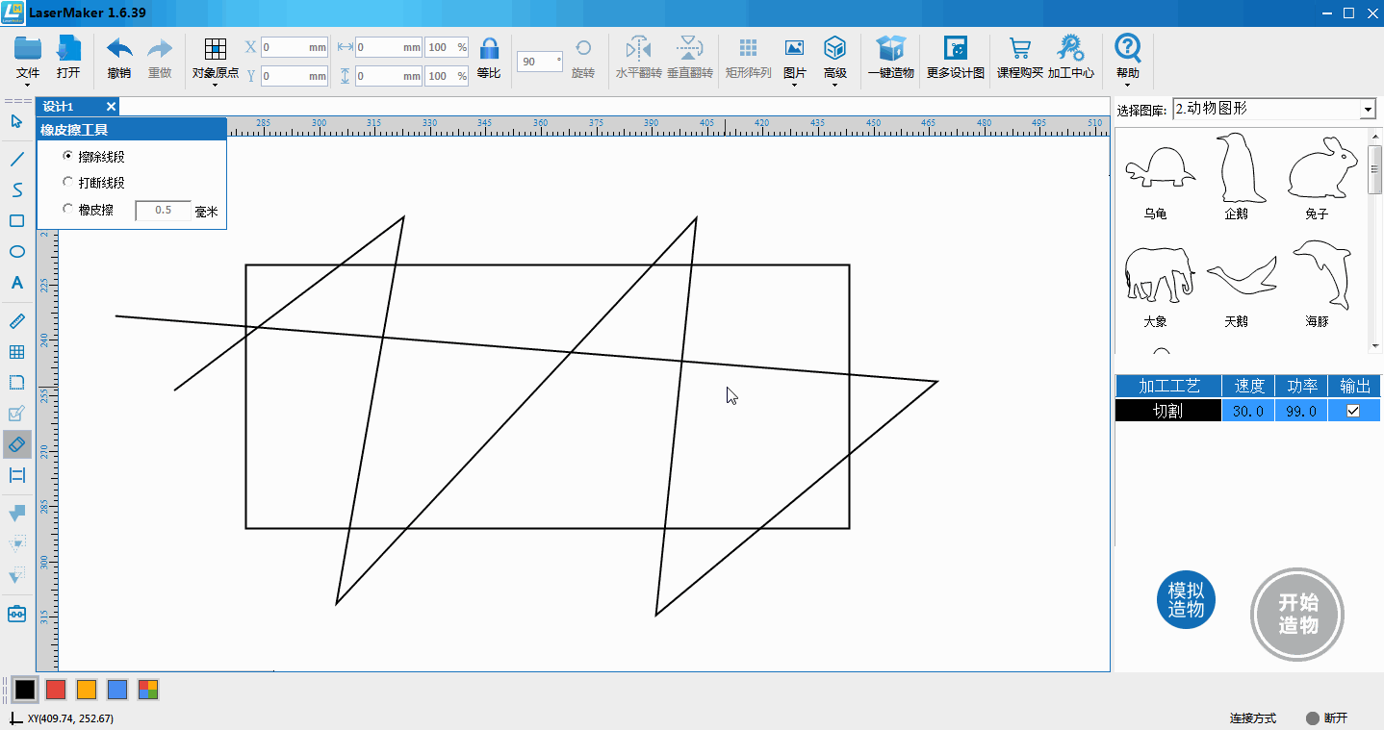Select the 打断线段 radio option
The height and width of the screenshot is (730, 1384).
[x=67, y=182]
